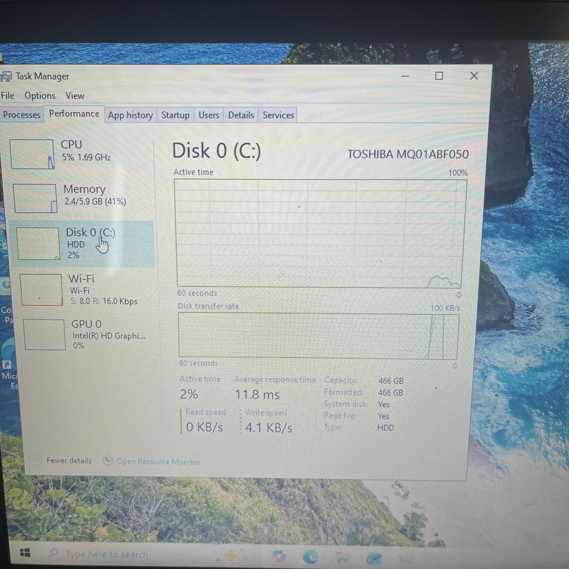Click TOSHIBA MQ01ABF050 disk model text

[408, 154]
